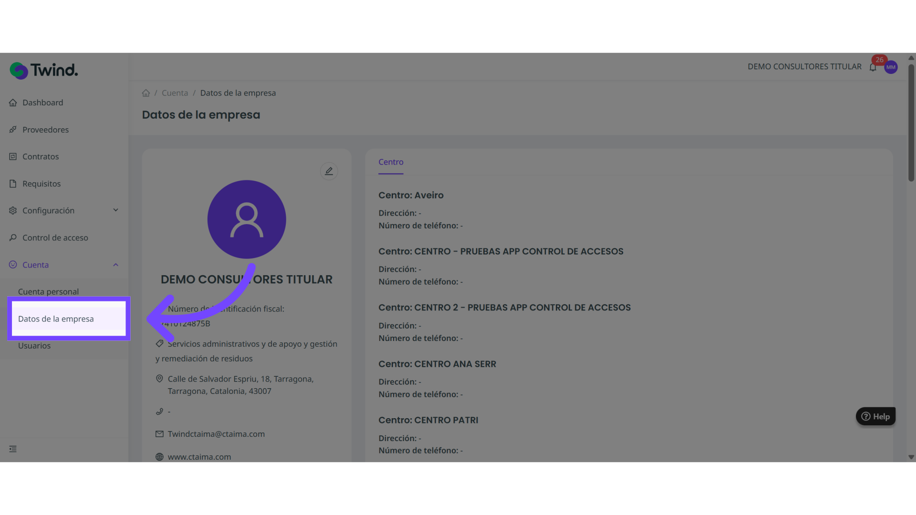Click the phone icon on company card
The height and width of the screenshot is (515, 916).
pyautogui.click(x=159, y=411)
